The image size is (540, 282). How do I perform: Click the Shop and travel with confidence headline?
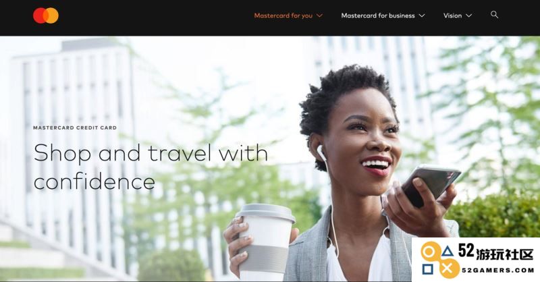(x=151, y=167)
